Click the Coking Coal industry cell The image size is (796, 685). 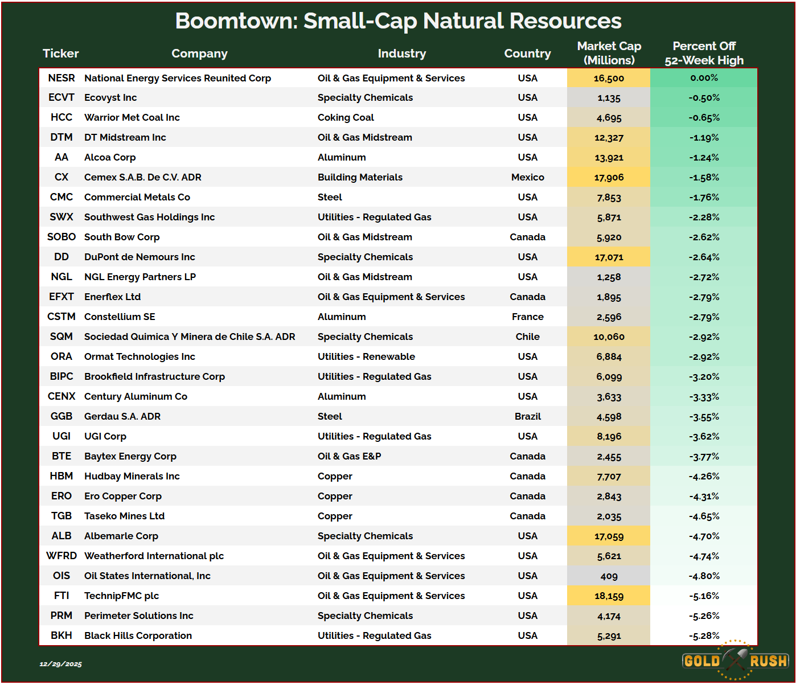pyautogui.click(x=346, y=117)
